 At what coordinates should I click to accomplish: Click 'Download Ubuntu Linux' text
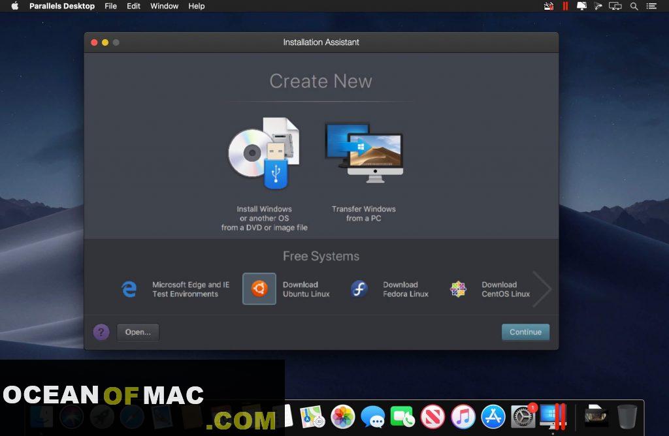306,289
